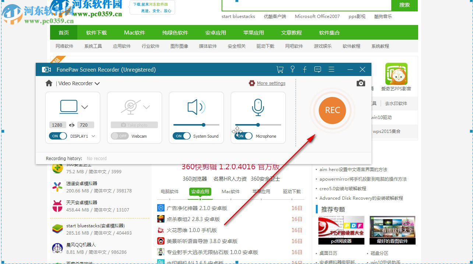473x264 pixels.
Task: Open the hamburger menu in the title bar
Action: pyautogui.click(x=331, y=69)
